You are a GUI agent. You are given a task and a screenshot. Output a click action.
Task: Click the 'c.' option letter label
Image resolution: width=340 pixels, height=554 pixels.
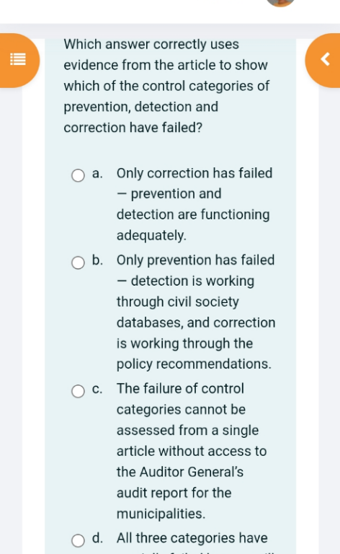(97, 389)
